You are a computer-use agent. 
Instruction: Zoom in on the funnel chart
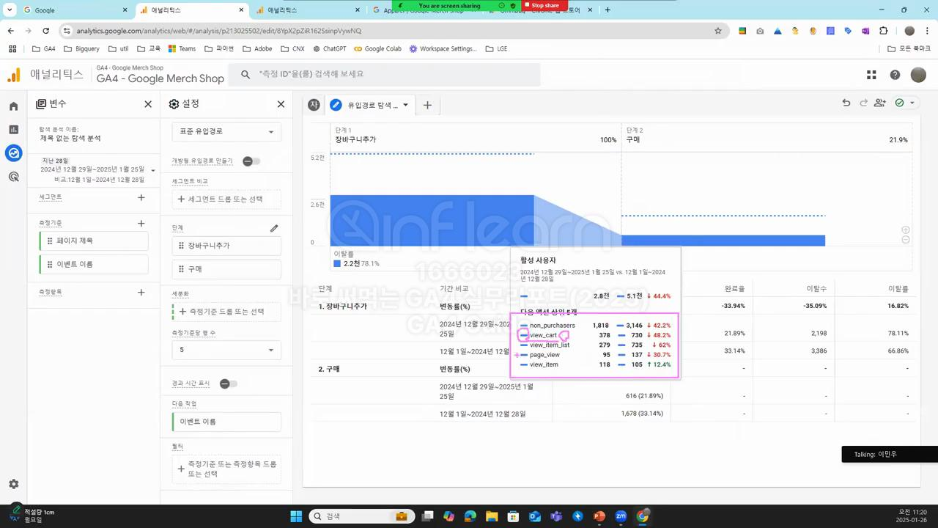coord(906,230)
